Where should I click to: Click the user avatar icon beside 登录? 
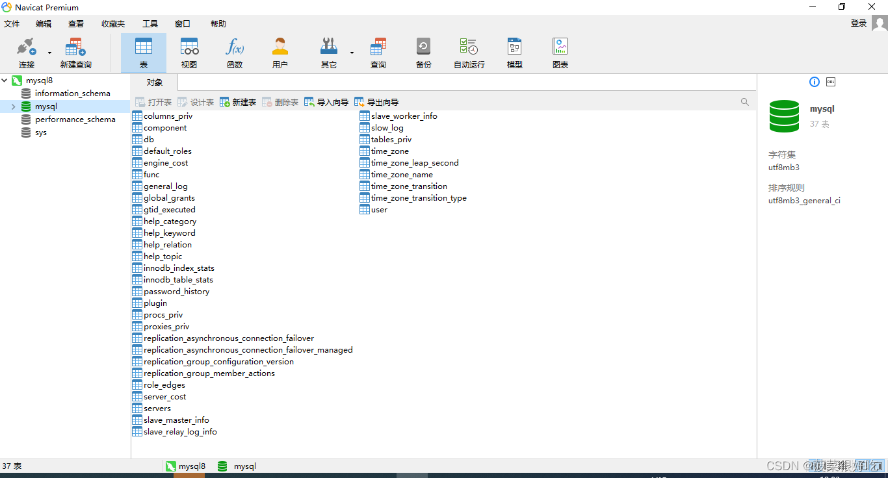[880, 23]
